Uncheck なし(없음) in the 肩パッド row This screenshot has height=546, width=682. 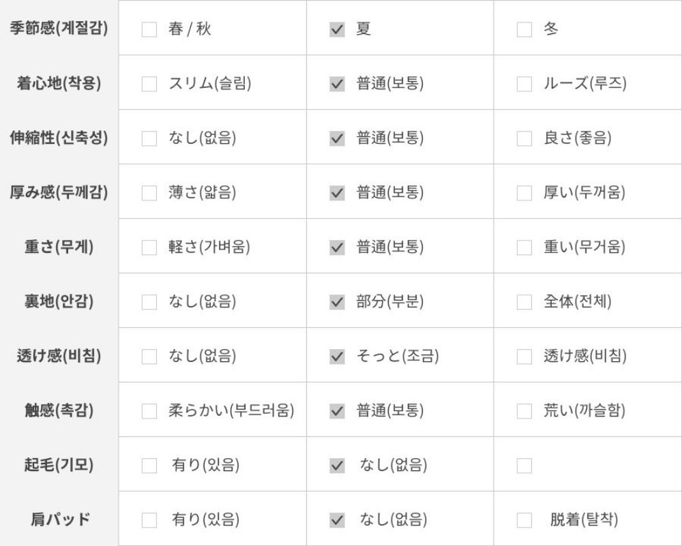[337, 521]
